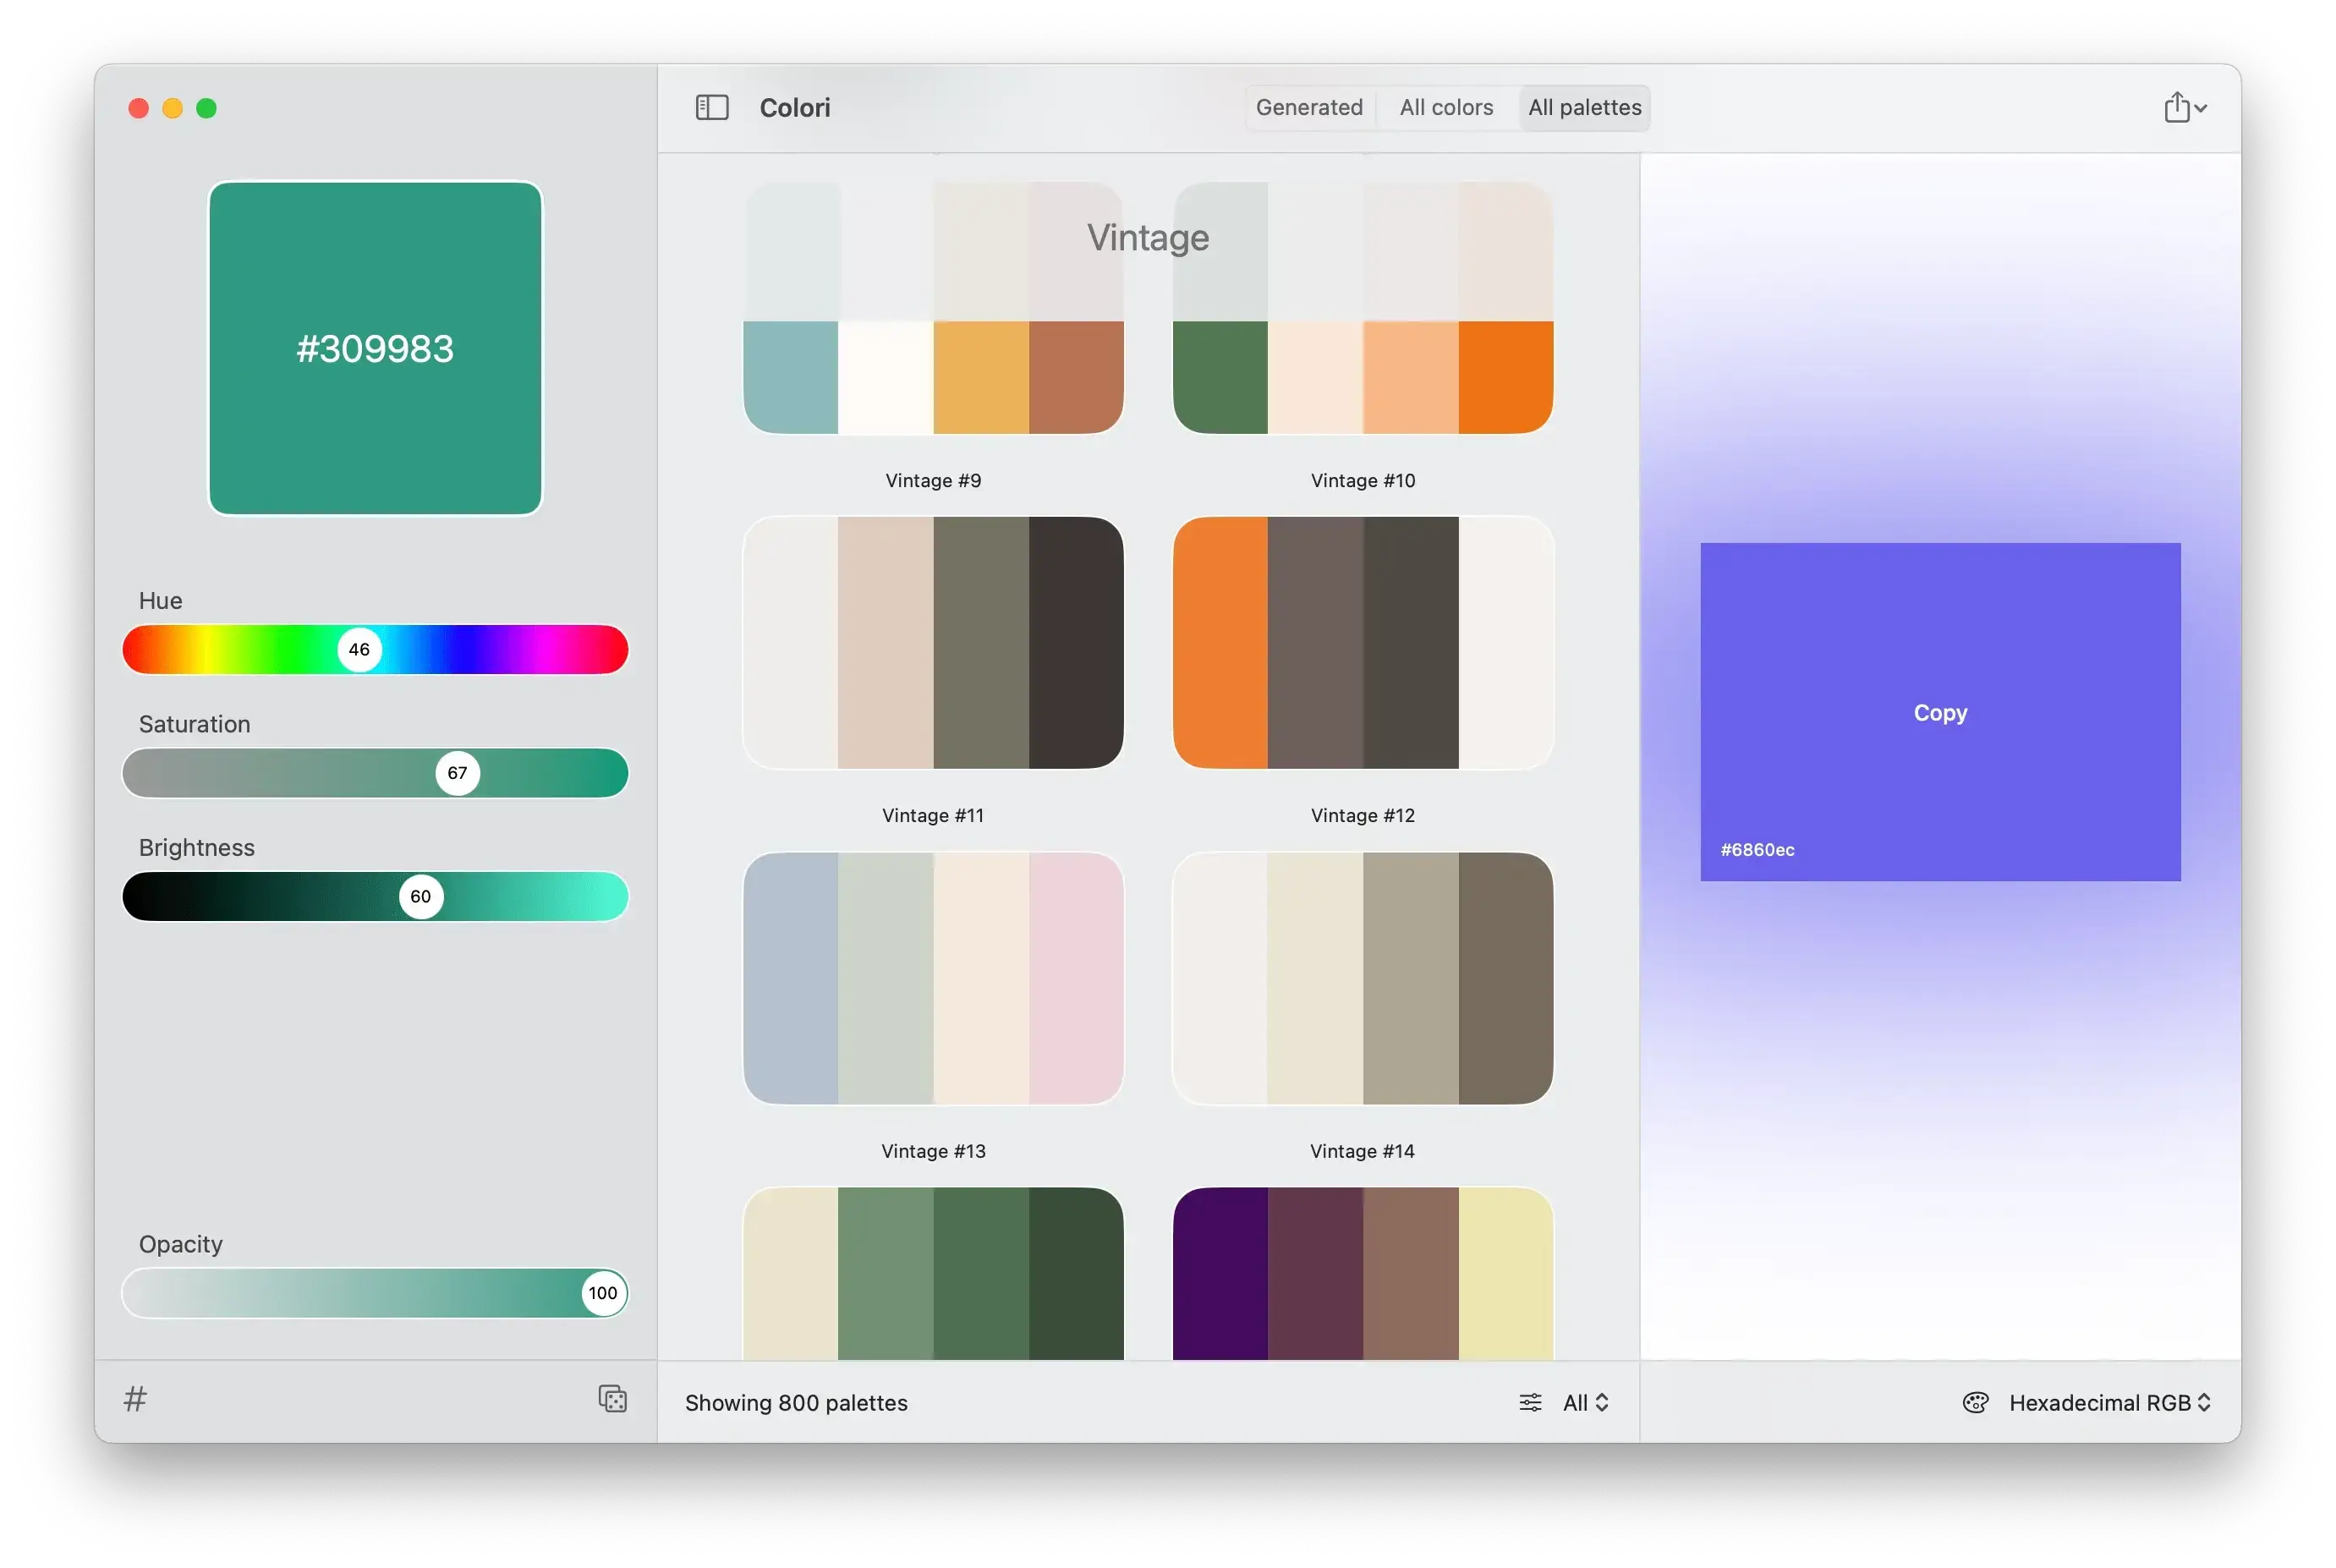Screen dimensions: 2336x1568
Task: Switch to the All colors tab
Action: (x=1446, y=107)
